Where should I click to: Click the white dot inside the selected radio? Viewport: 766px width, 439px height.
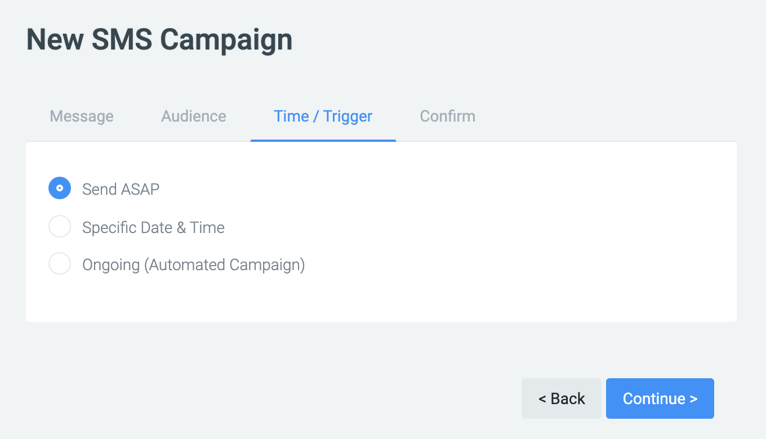tap(60, 189)
